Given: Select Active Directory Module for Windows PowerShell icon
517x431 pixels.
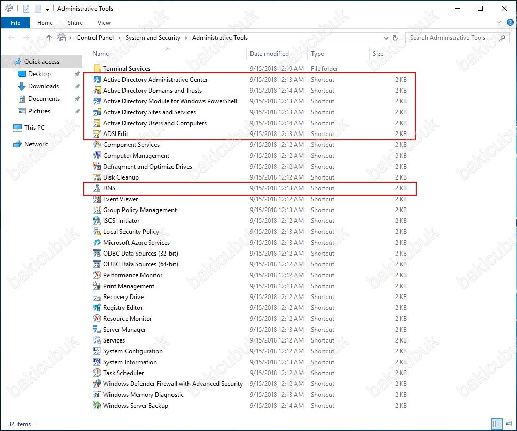Looking at the screenshot, I should point(97,101).
